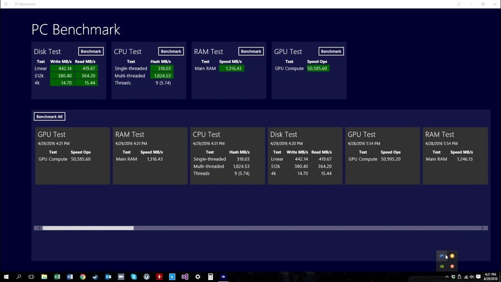Click green 50,585.60 GPU Compute value

pos(317,69)
